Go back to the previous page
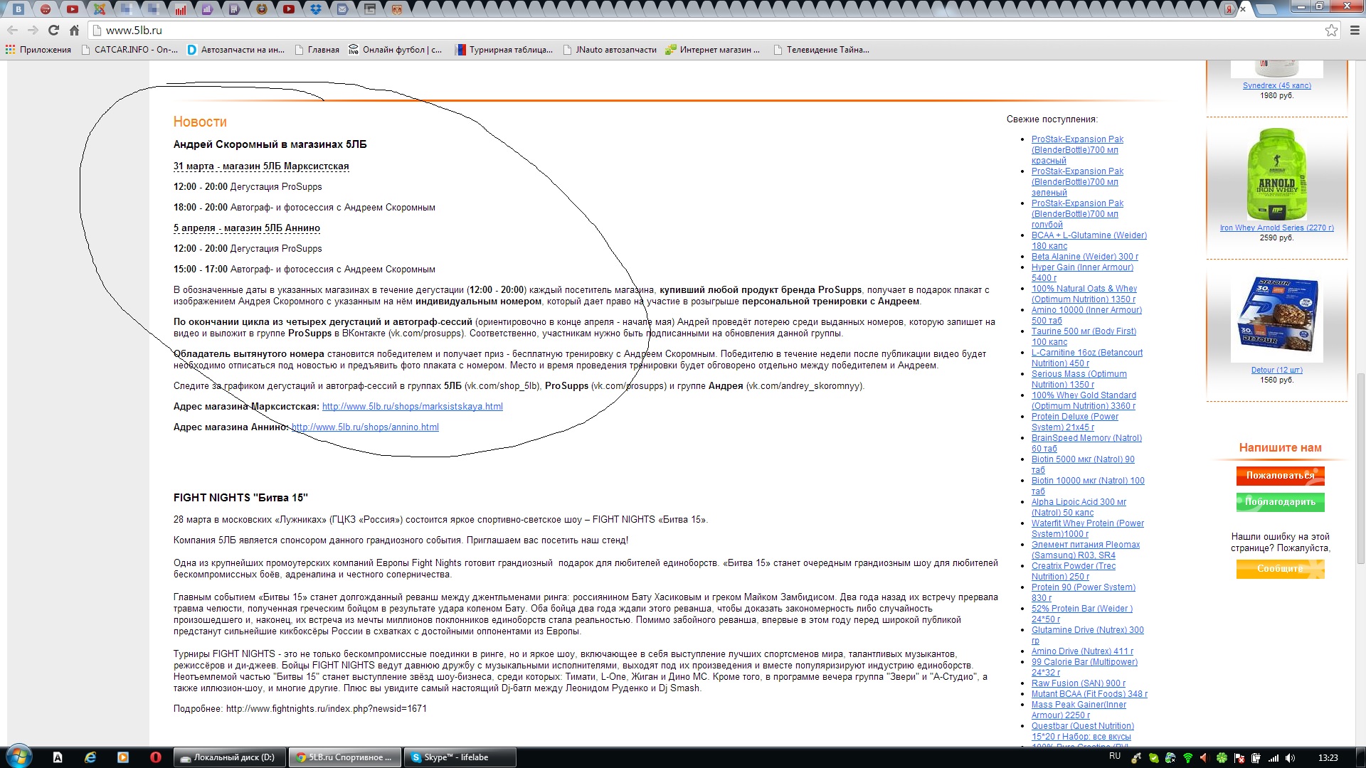The image size is (1366, 768). pyautogui.click(x=12, y=30)
